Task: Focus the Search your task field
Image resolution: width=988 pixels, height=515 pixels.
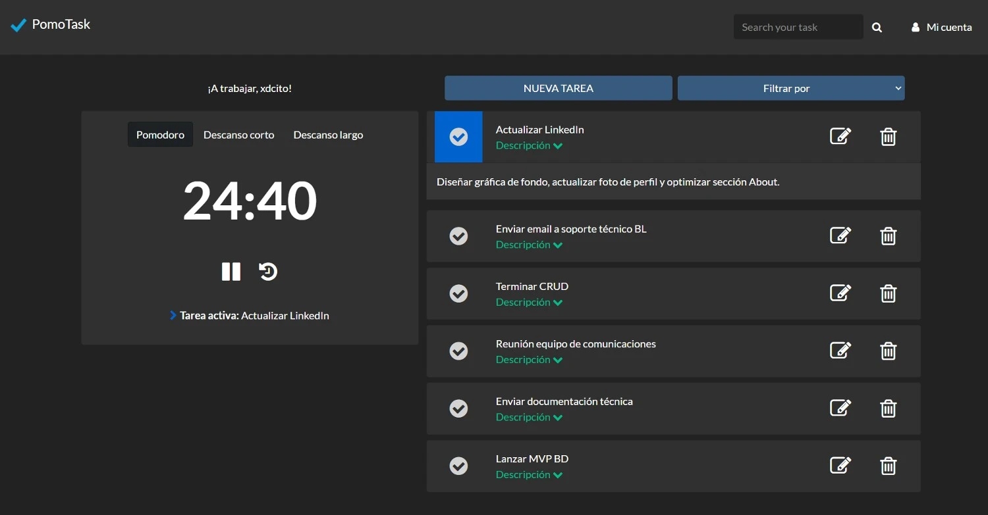Action: [x=798, y=27]
